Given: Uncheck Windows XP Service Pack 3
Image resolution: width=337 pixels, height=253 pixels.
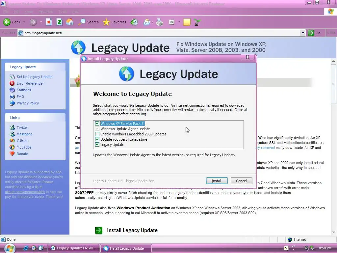Looking at the screenshot, I should [x=97, y=124].
